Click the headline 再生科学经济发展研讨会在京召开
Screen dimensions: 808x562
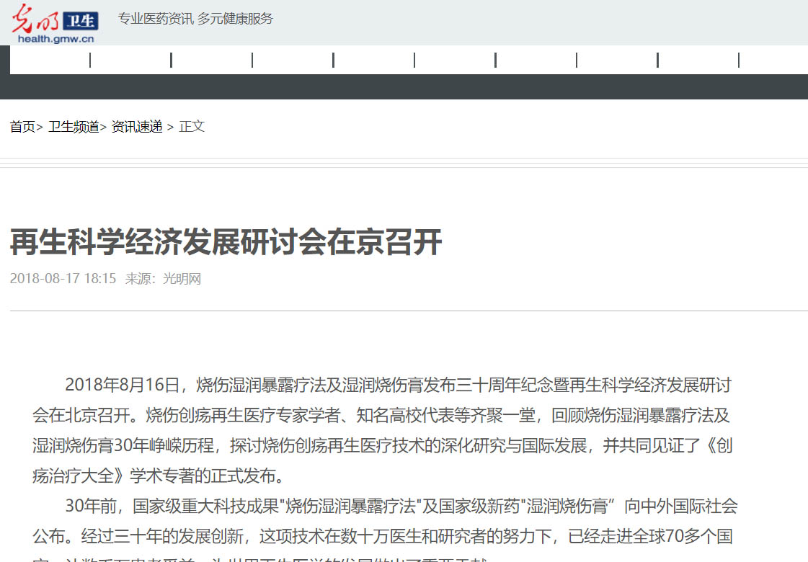pyautogui.click(x=226, y=244)
